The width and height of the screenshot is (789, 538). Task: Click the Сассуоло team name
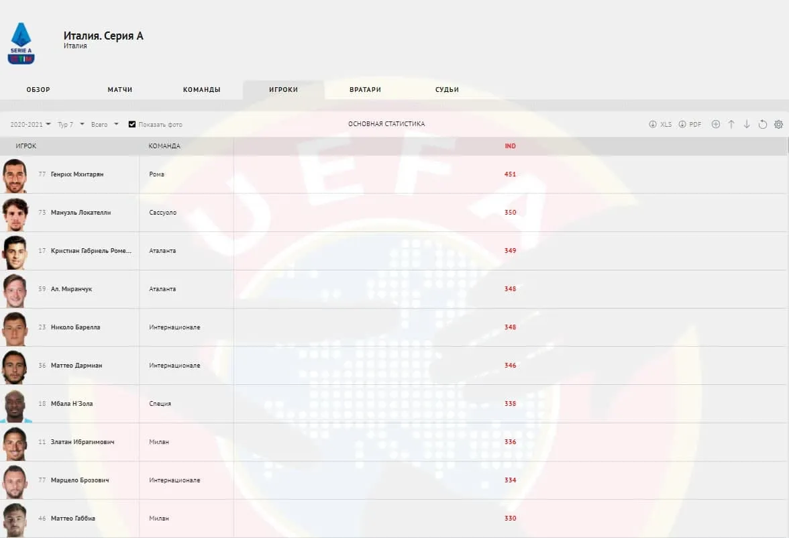pyautogui.click(x=162, y=213)
